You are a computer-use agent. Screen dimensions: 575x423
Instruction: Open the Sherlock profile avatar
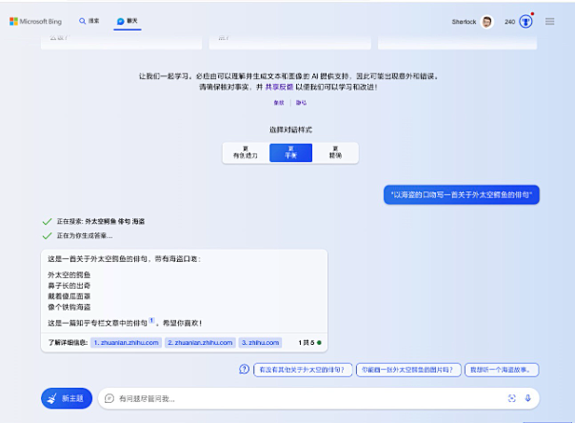[x=487, y=22]
